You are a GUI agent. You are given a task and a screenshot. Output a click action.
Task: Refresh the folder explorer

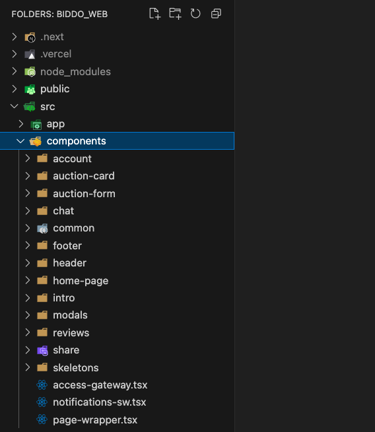pyautogui.click(x=195, y=13)
